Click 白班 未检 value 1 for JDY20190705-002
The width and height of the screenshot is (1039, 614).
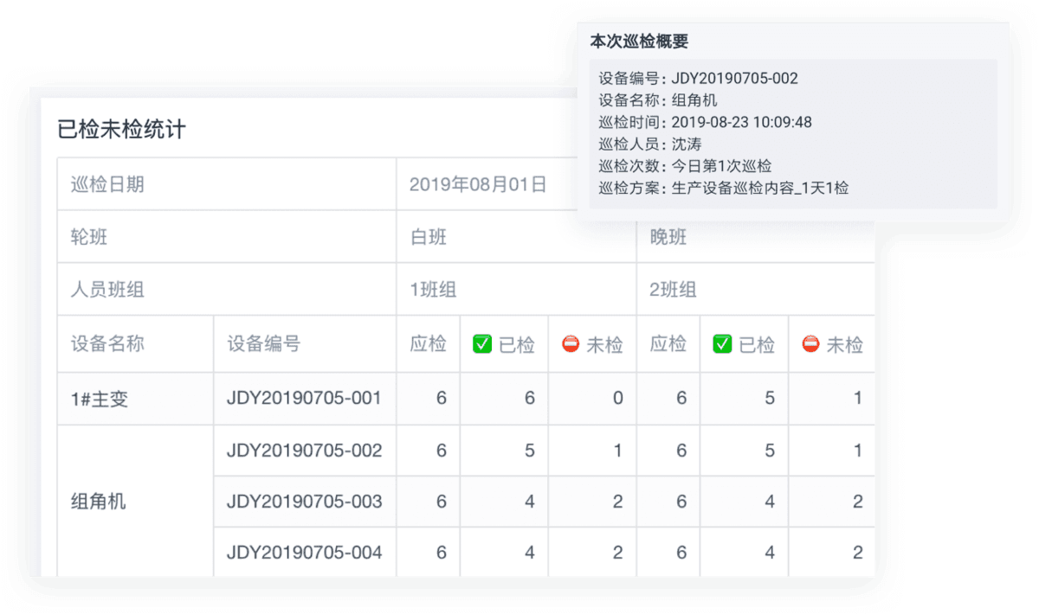tap(618, 451)
